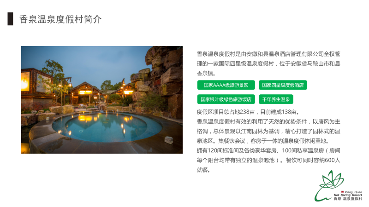Click the 香泉 温泉度假村 logo caption
The width and height of the screenshot is (369, 207).
348,199
